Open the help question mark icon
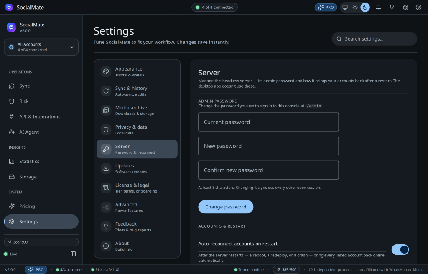Image resolution: width=428 pixels, height=274 pixels. click(418, 8)
